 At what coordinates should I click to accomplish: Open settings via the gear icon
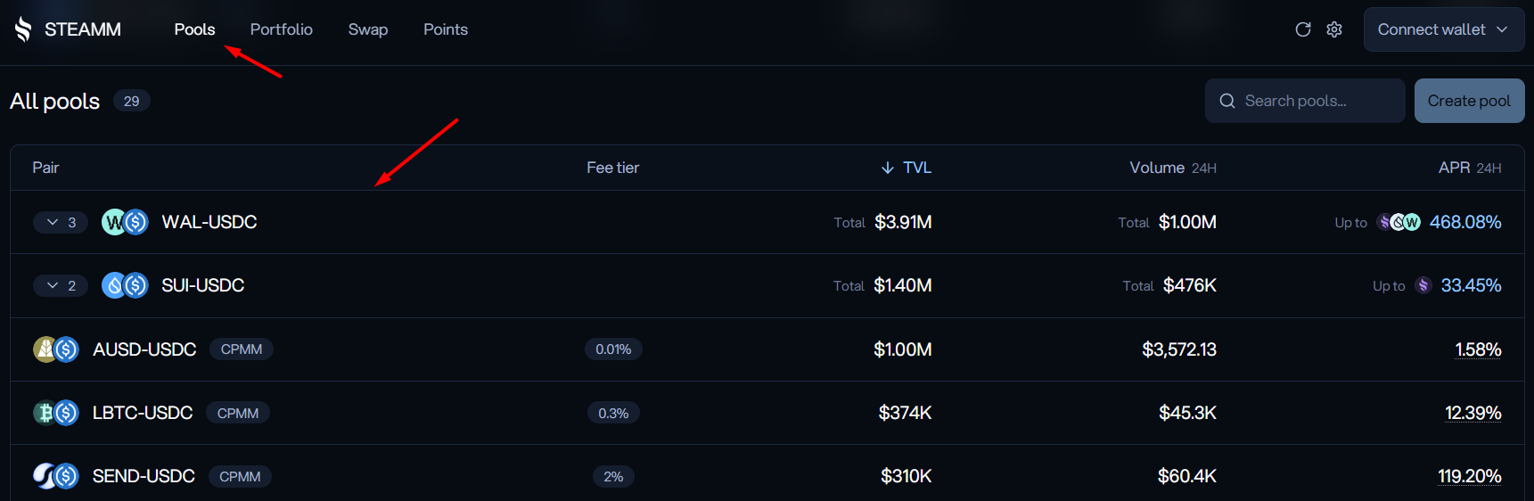tap(1334, 29)
